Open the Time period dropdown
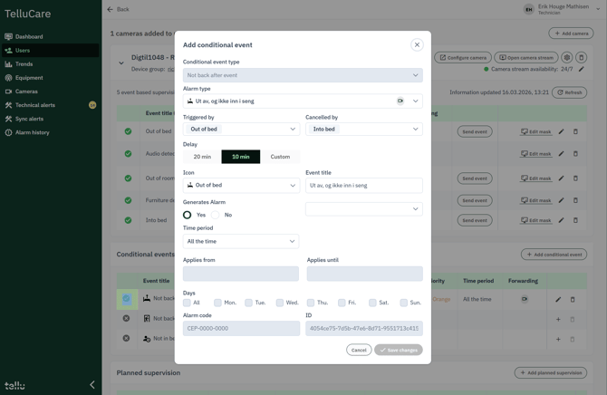The width and height of the screenshot is (607, 395). [241, 241]
